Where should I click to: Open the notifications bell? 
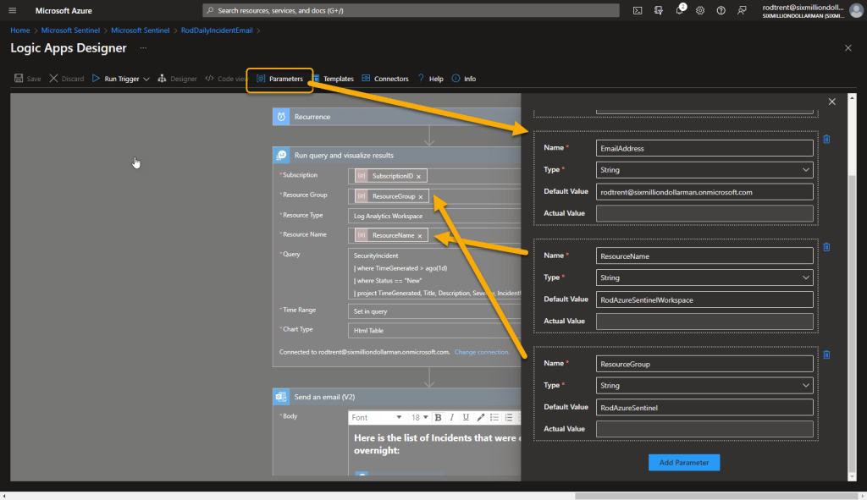point(680,10)
